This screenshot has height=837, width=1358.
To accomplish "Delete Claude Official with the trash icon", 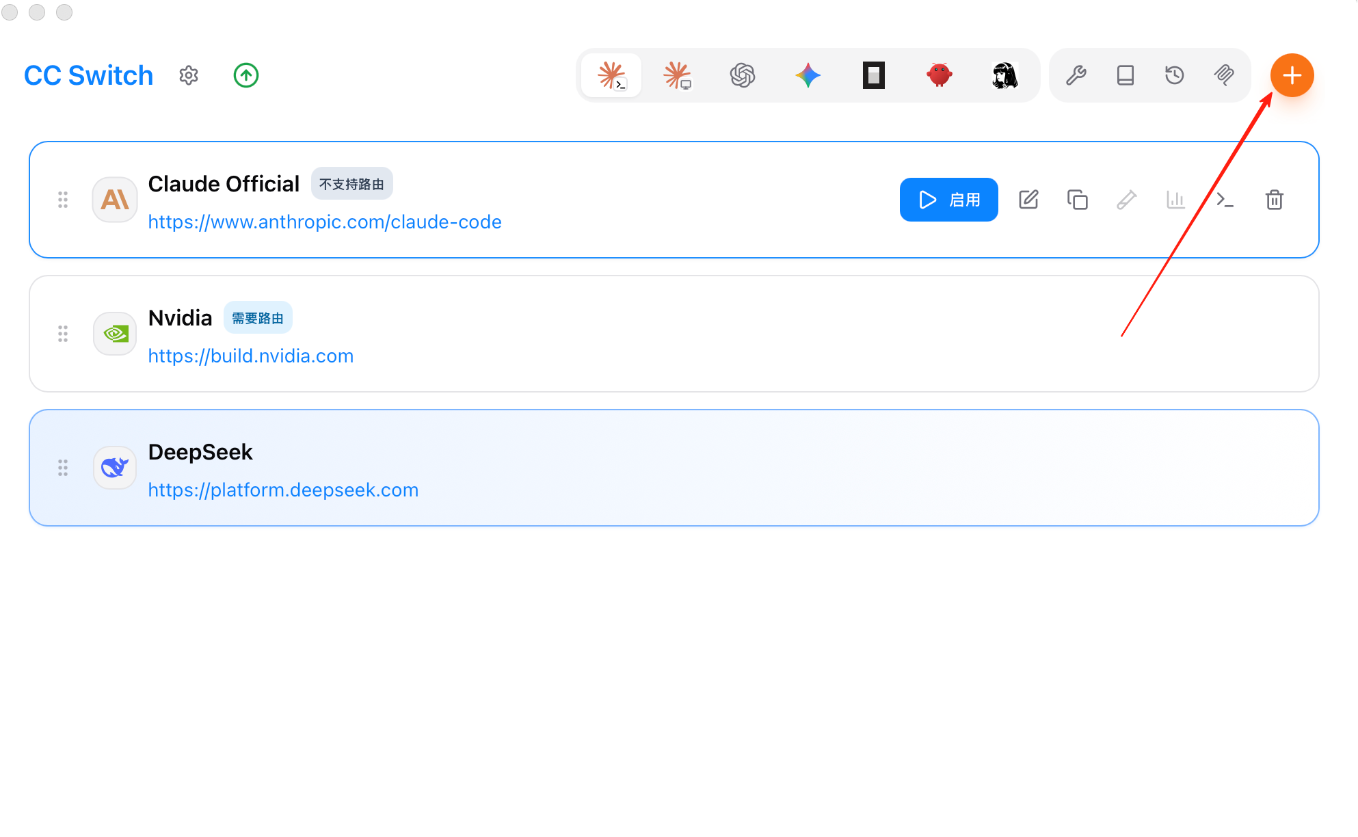I will coord(1275,200).
